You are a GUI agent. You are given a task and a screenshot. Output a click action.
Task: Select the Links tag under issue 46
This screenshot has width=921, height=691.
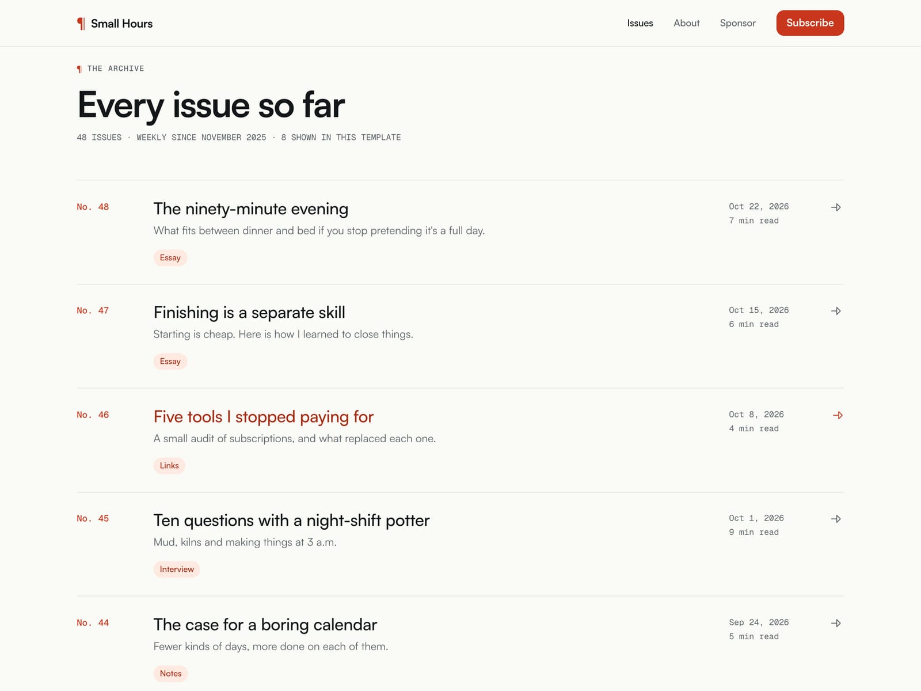tap(169, 465)
